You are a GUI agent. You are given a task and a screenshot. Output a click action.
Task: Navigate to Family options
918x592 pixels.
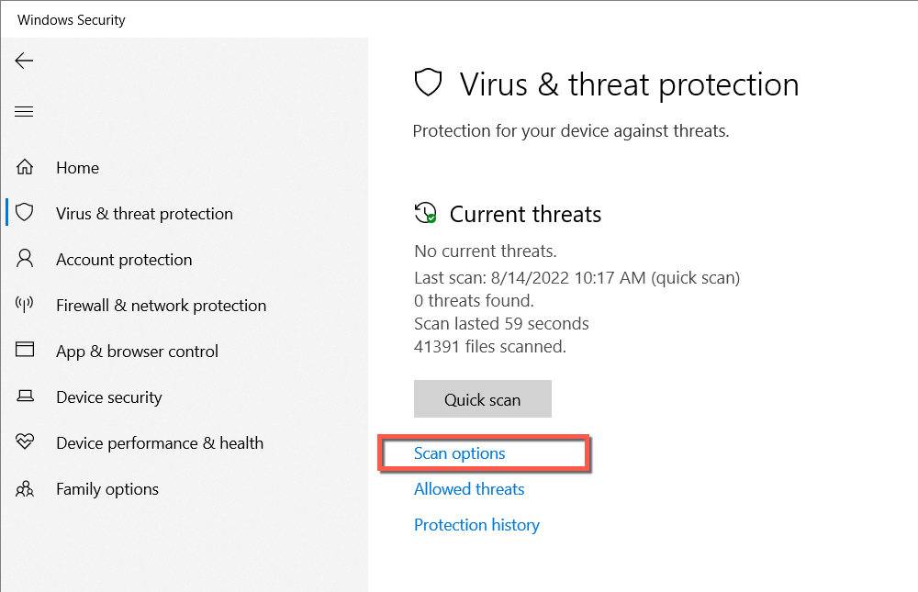pyautogui.click(x=107, y=489)
